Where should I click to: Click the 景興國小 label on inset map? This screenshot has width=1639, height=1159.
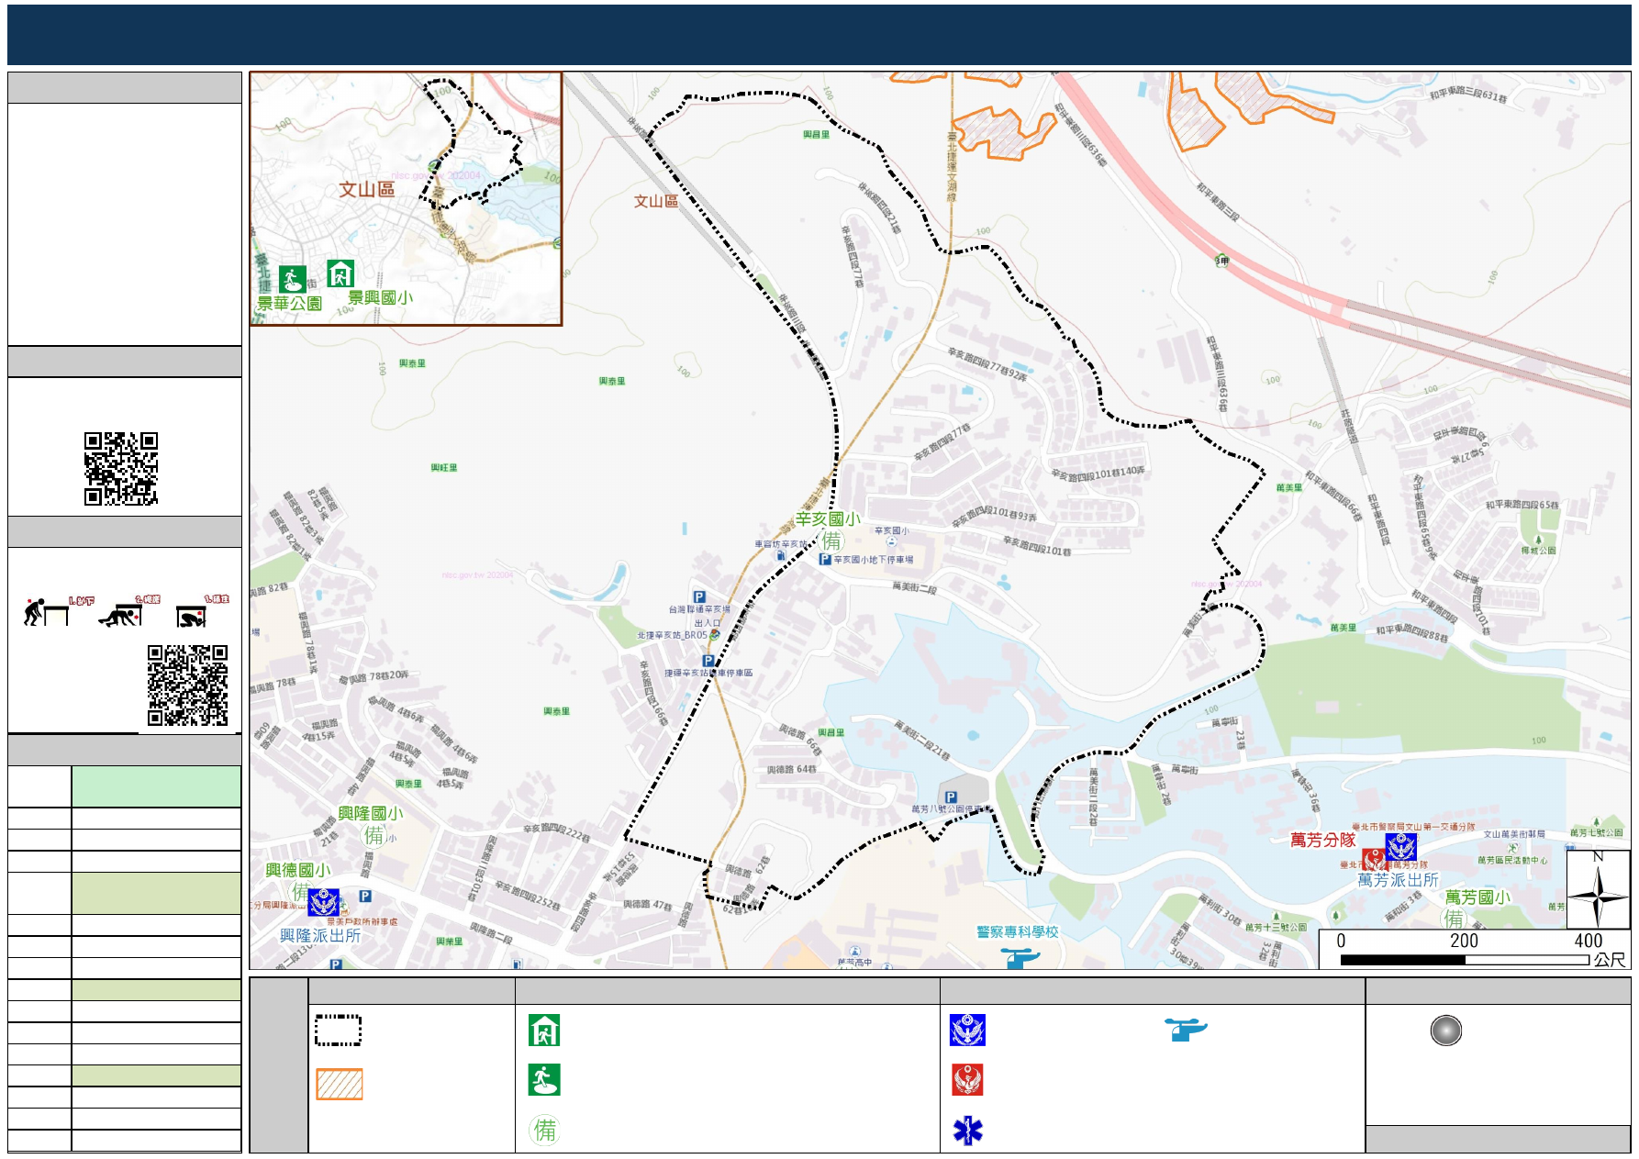point(380,297)
